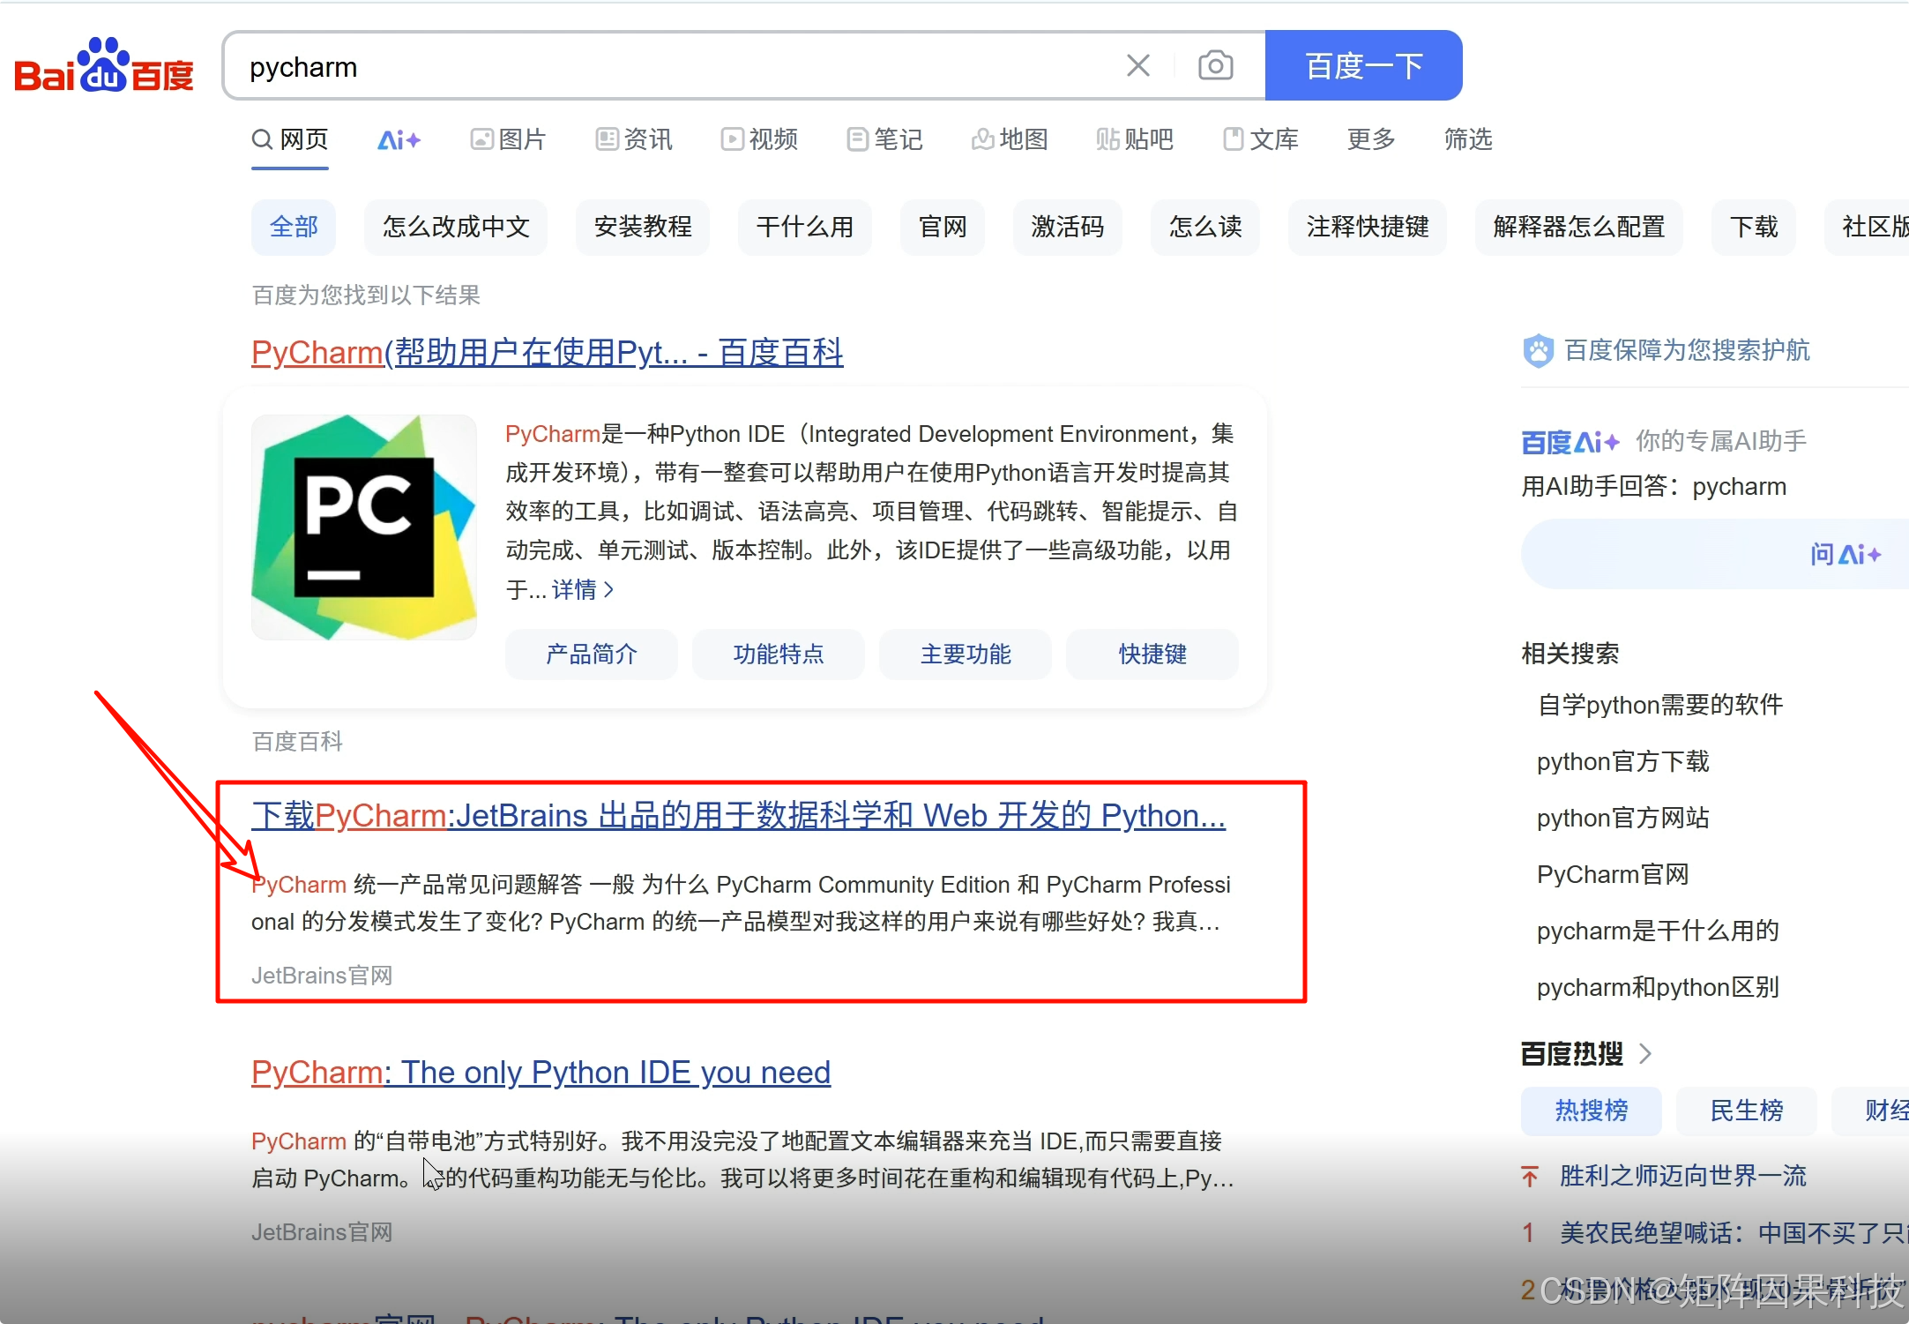Expand the 详情 details link
This screenshot has height=1324, width=1909.
coord(582,589)
